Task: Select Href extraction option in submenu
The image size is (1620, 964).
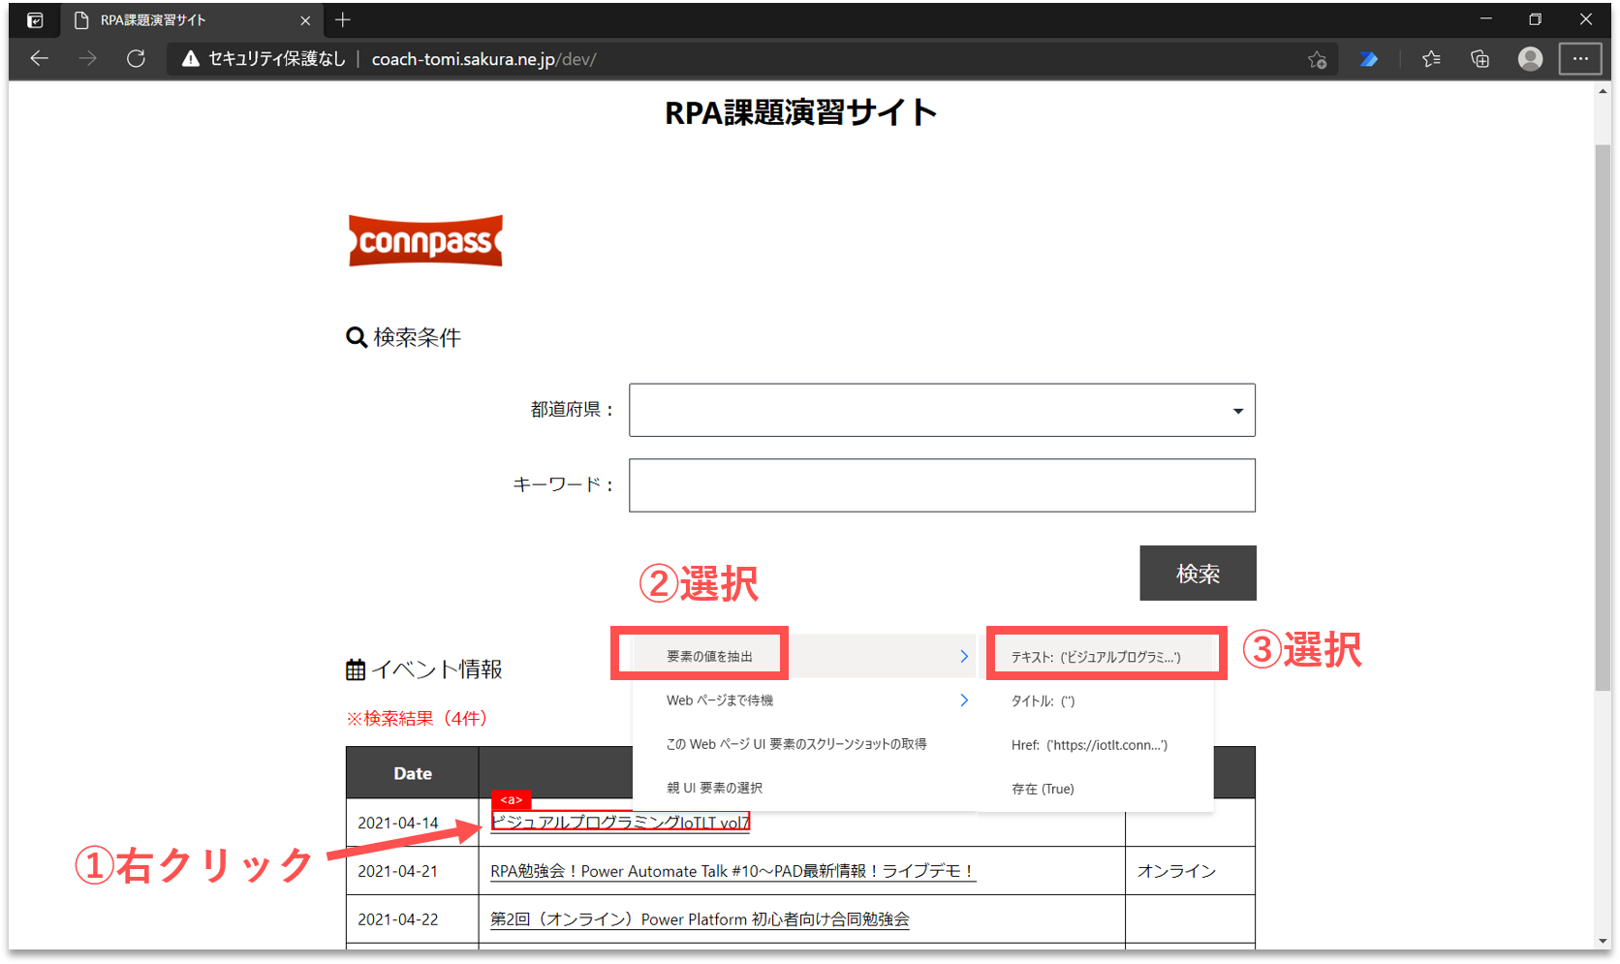Action: coord(1089,745)
